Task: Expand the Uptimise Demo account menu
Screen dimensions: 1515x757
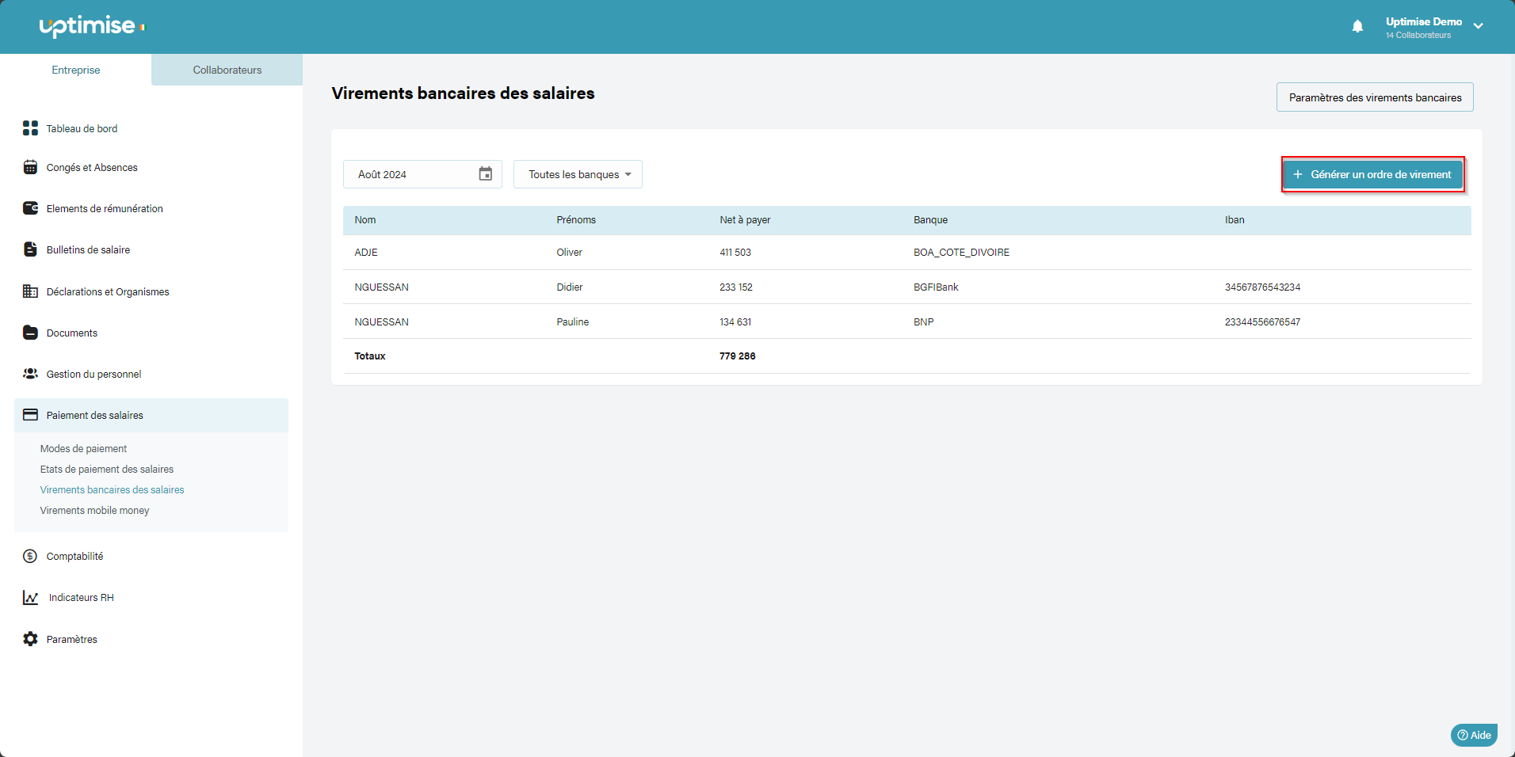Action: click(1478, 26)
